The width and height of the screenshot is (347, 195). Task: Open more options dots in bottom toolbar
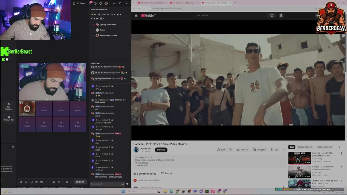point(46,182)
